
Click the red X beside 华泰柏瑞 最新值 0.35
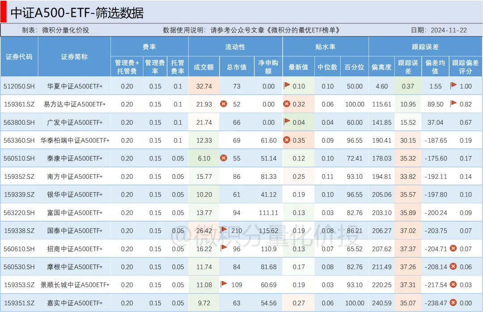(x=287, y=140)
